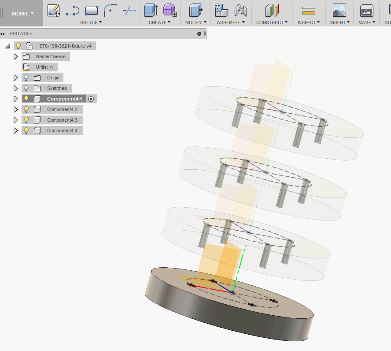Open the SKETCH menu
The width and height of the screenshot is (391, 351).
click(91, 22)
